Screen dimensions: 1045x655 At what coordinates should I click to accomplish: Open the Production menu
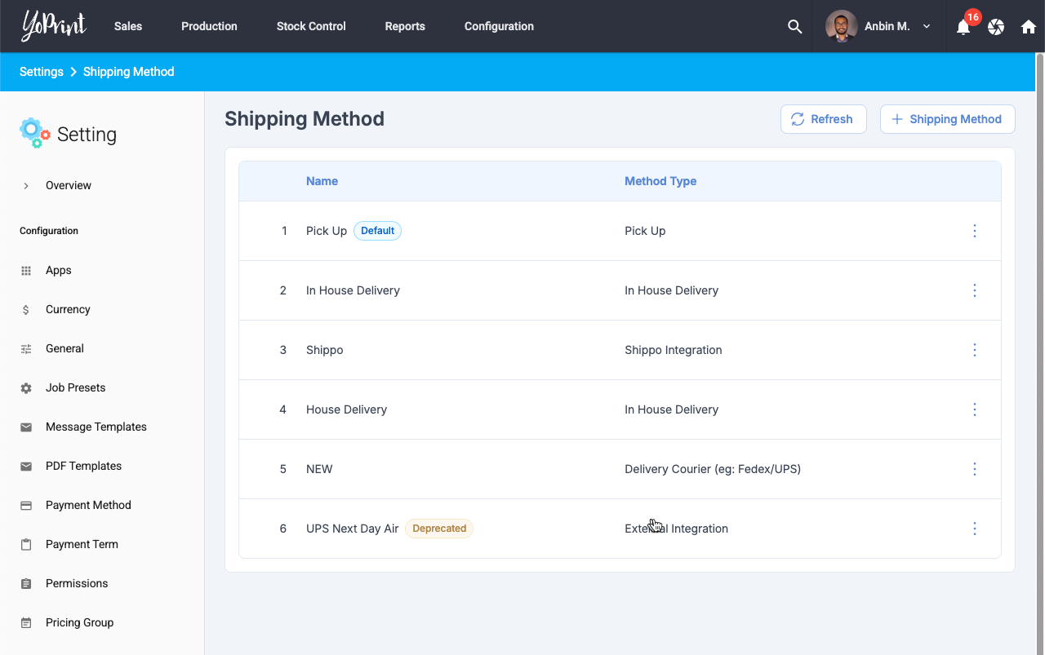pos(209,26)
